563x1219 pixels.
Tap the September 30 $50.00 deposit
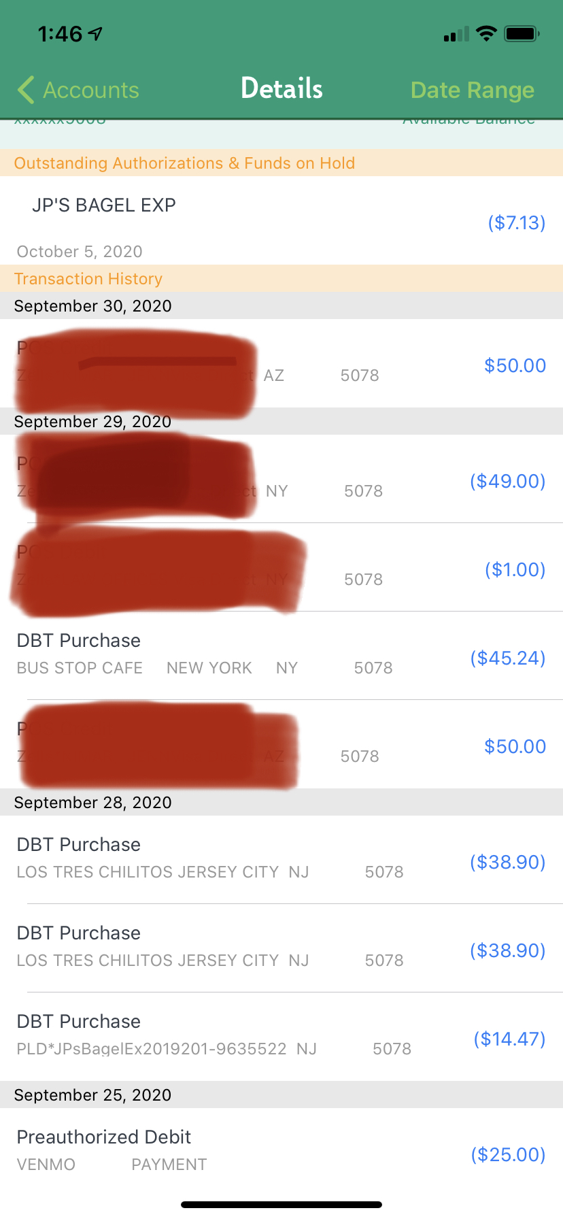tap(515, 365)
